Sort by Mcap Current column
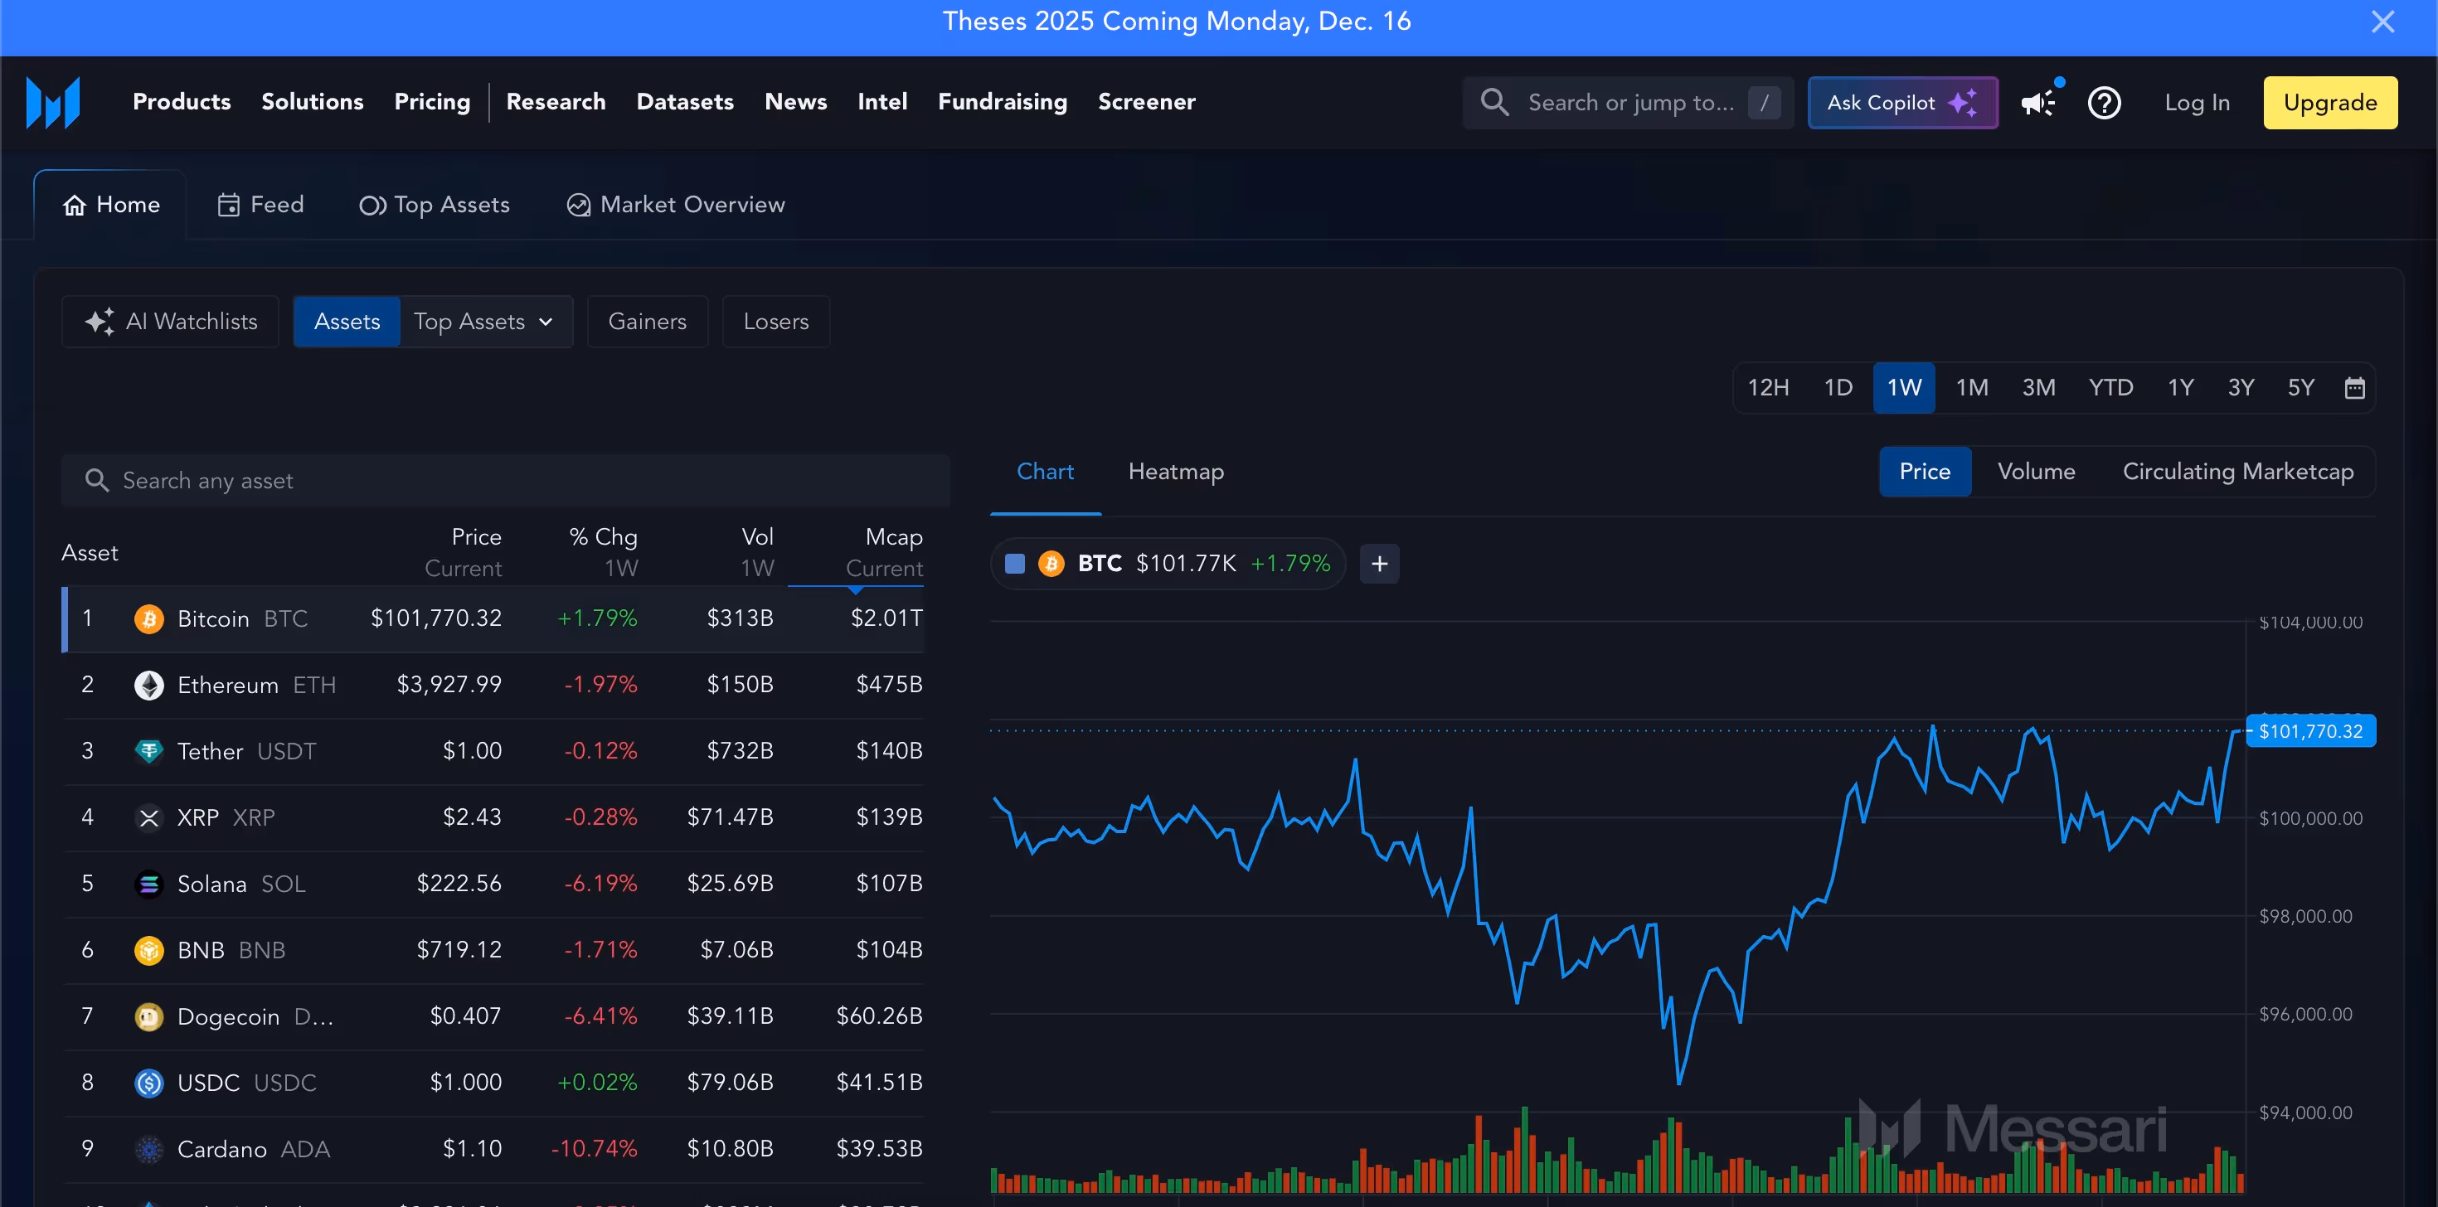 [883, 552]
